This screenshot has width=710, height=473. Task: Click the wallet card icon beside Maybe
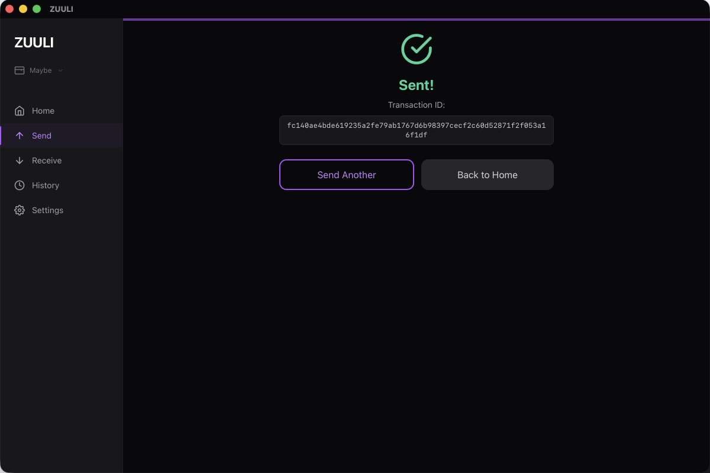(x=19, y=70)
